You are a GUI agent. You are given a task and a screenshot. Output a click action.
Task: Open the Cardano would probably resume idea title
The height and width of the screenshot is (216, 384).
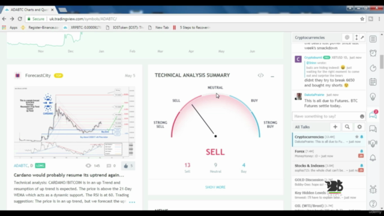tap(69, 175)
